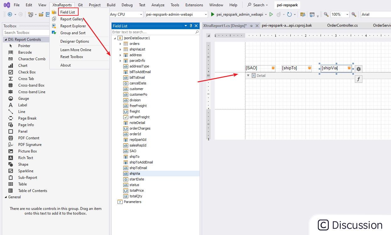
Task: Select the Pointer tool in Toolbox
Action: click(x=24, y=46)
